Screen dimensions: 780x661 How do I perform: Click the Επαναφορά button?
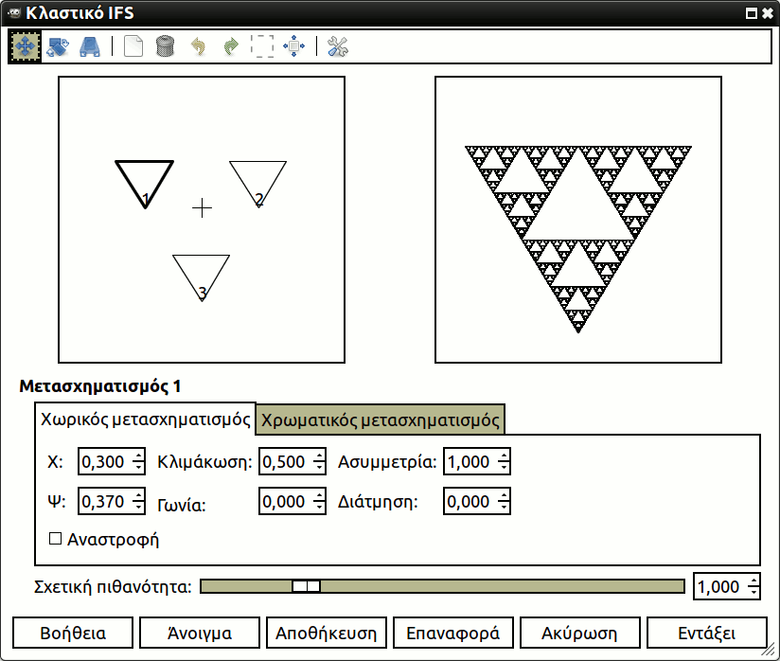point(453,633)
